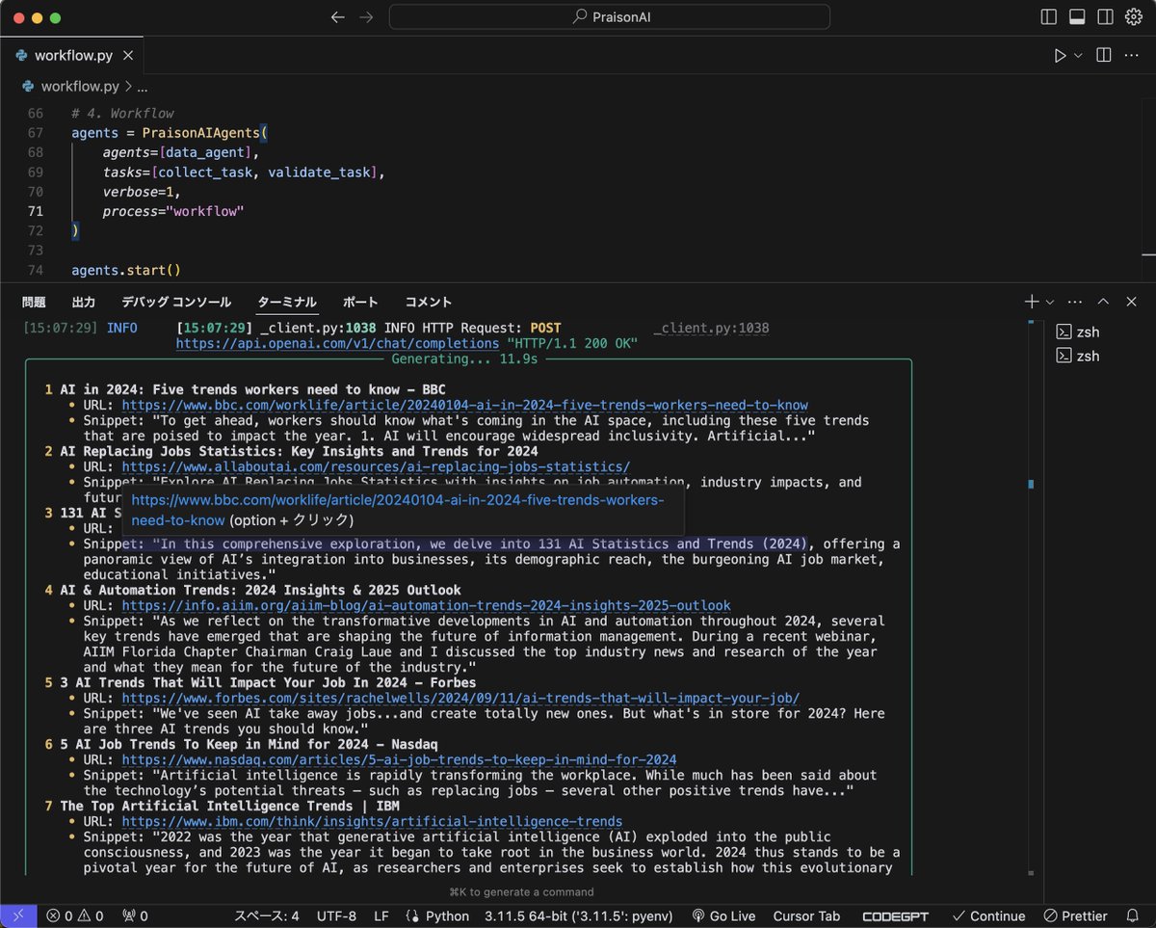Change the LF end-of-line sequence
Screen dimensions: 1156x928
[381, 916]
